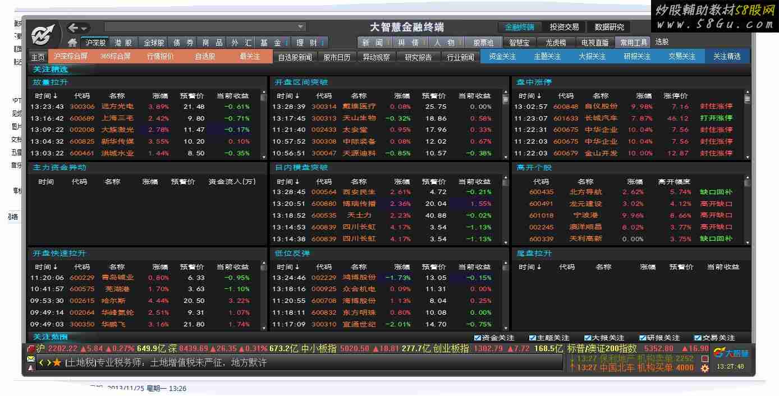
Task: Open the search bar dropdown arrow
Action: pos(301,27)
